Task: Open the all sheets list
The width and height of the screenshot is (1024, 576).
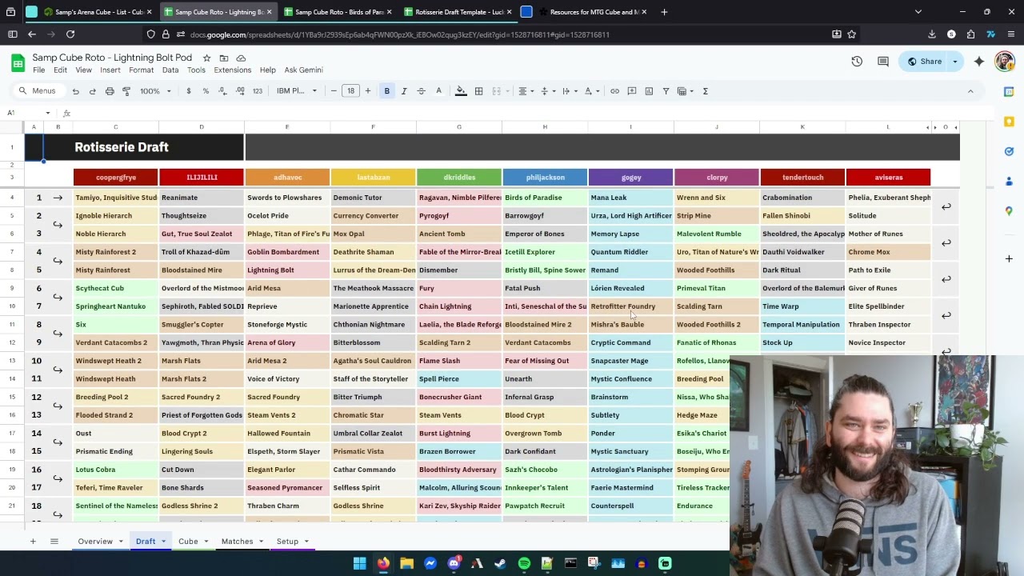Action: 54,542
